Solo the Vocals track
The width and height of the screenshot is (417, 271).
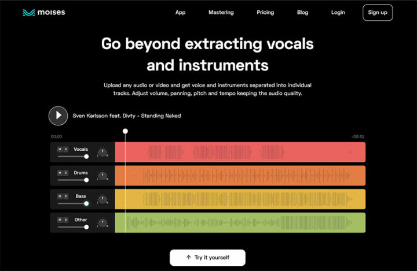click(x=65, y=149)
